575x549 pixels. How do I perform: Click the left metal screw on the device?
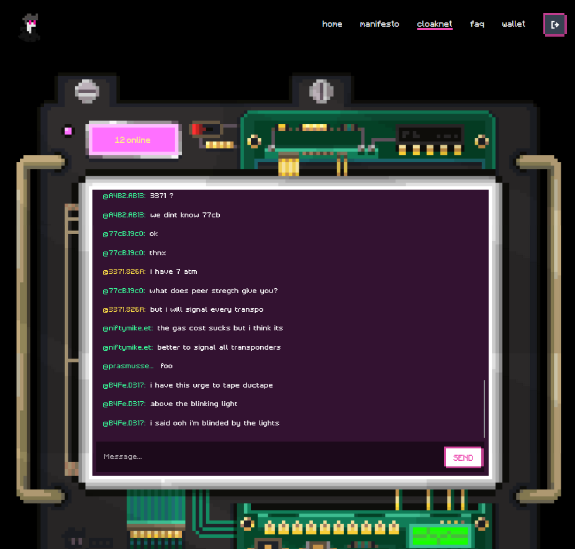tap(86, 91)
